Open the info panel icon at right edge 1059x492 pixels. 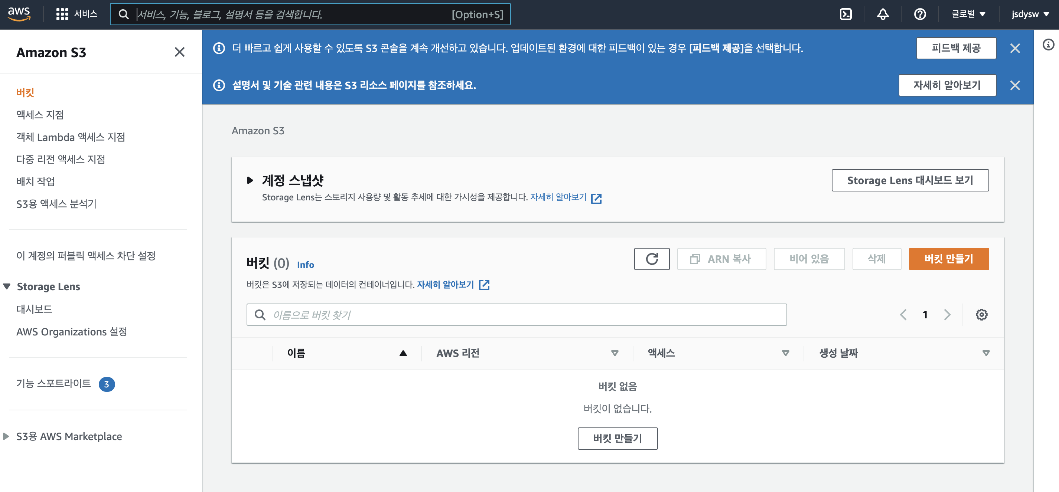pyautogui.click(x=1048, y=45)
